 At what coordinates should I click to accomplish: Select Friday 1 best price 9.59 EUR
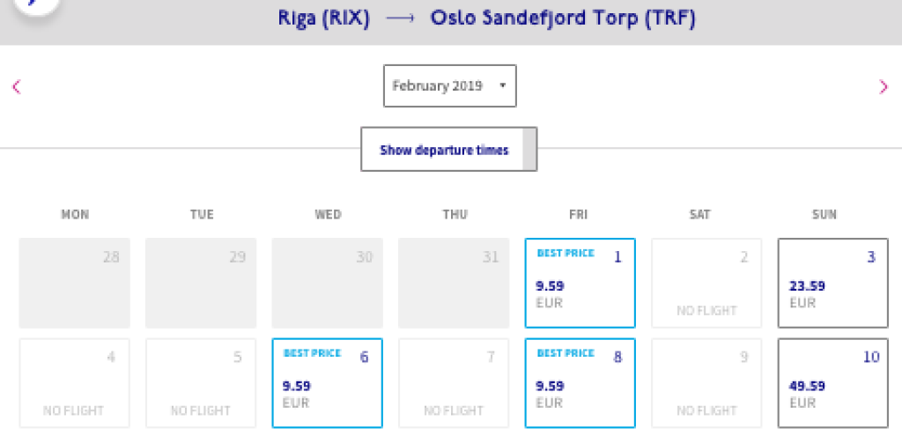580,282
